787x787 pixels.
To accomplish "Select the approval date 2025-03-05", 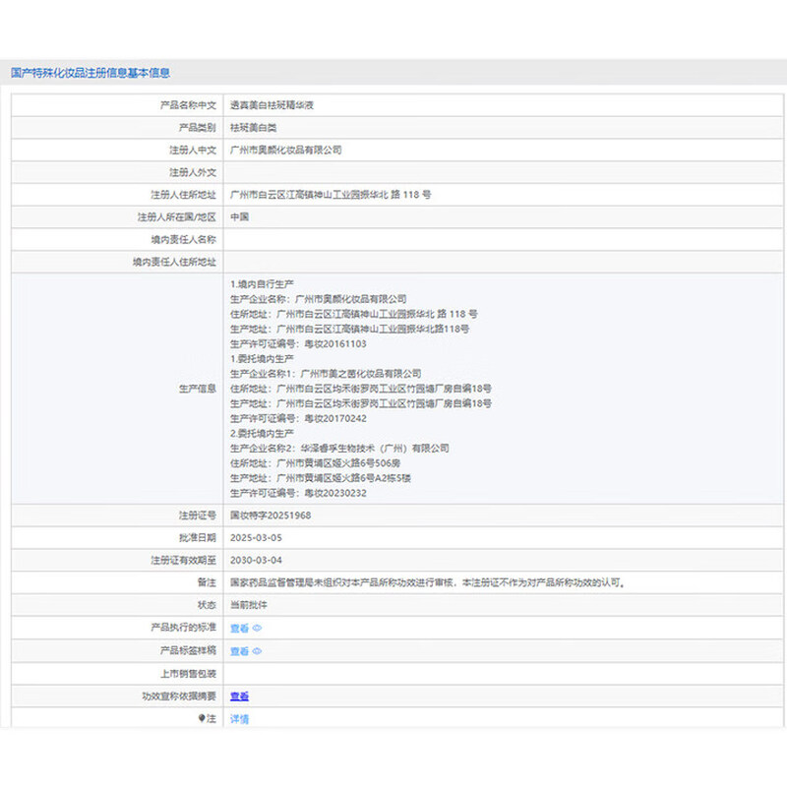I will [x=255, y=537].
